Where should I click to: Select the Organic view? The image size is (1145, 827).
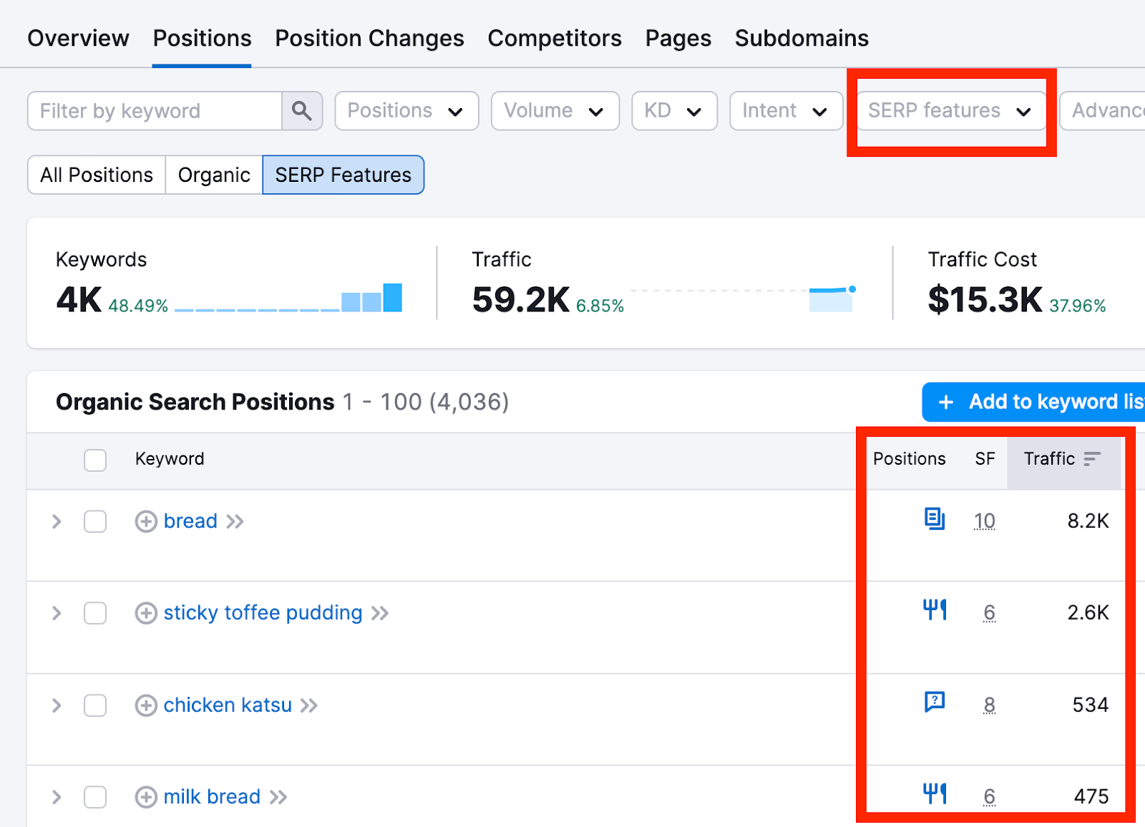tap(214, 175)
